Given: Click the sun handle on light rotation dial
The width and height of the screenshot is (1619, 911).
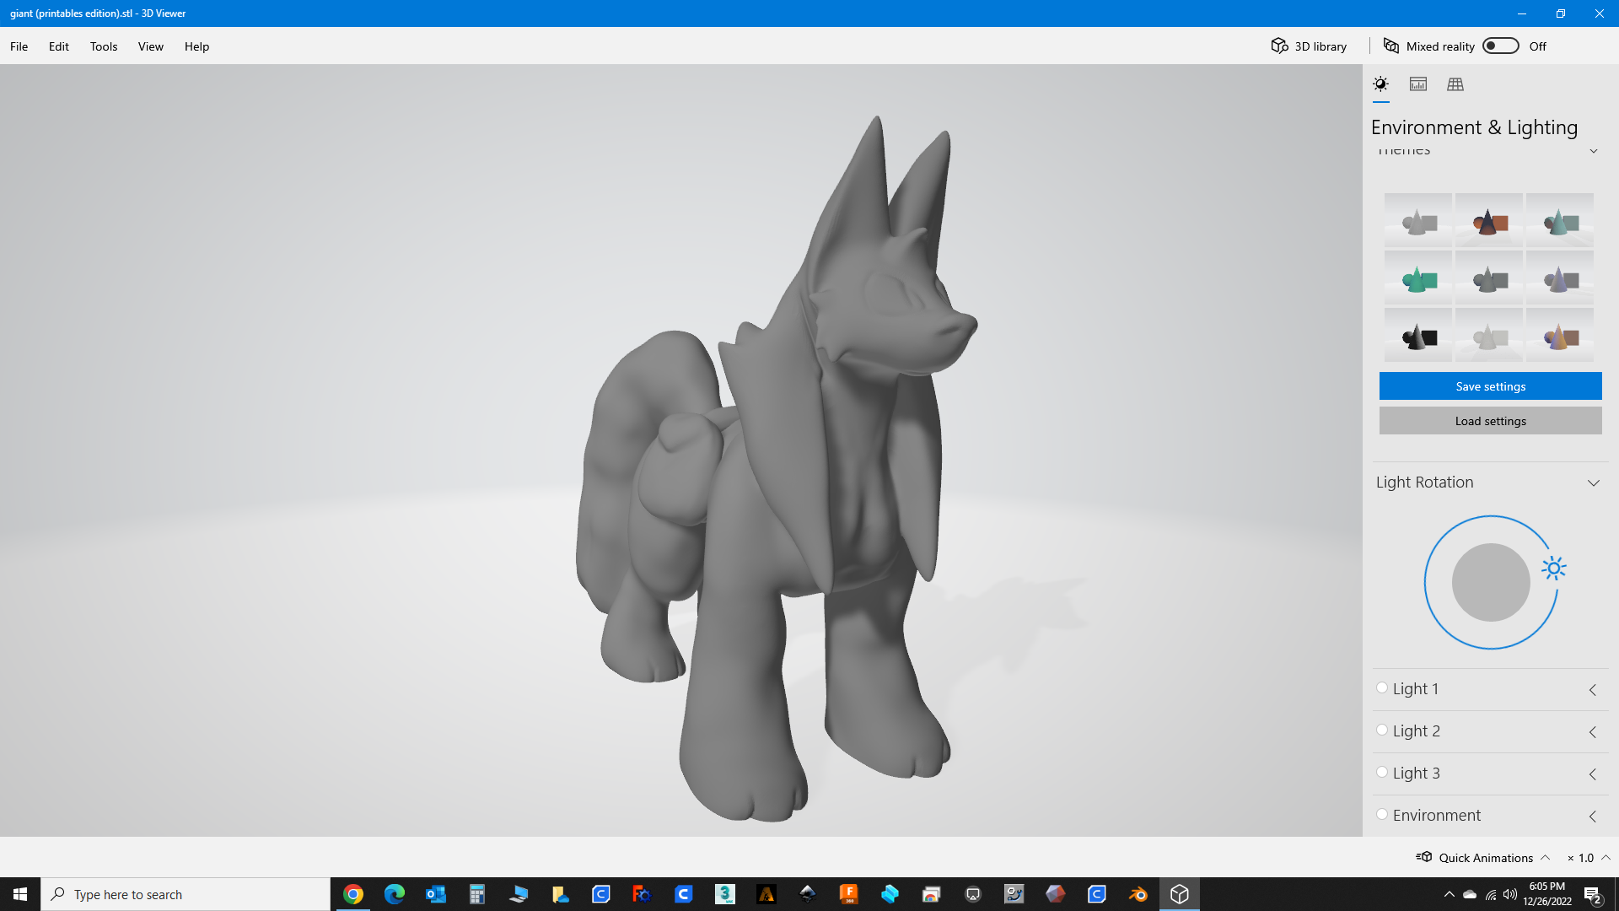Looking at the screenshot, I should point(1553,569).
